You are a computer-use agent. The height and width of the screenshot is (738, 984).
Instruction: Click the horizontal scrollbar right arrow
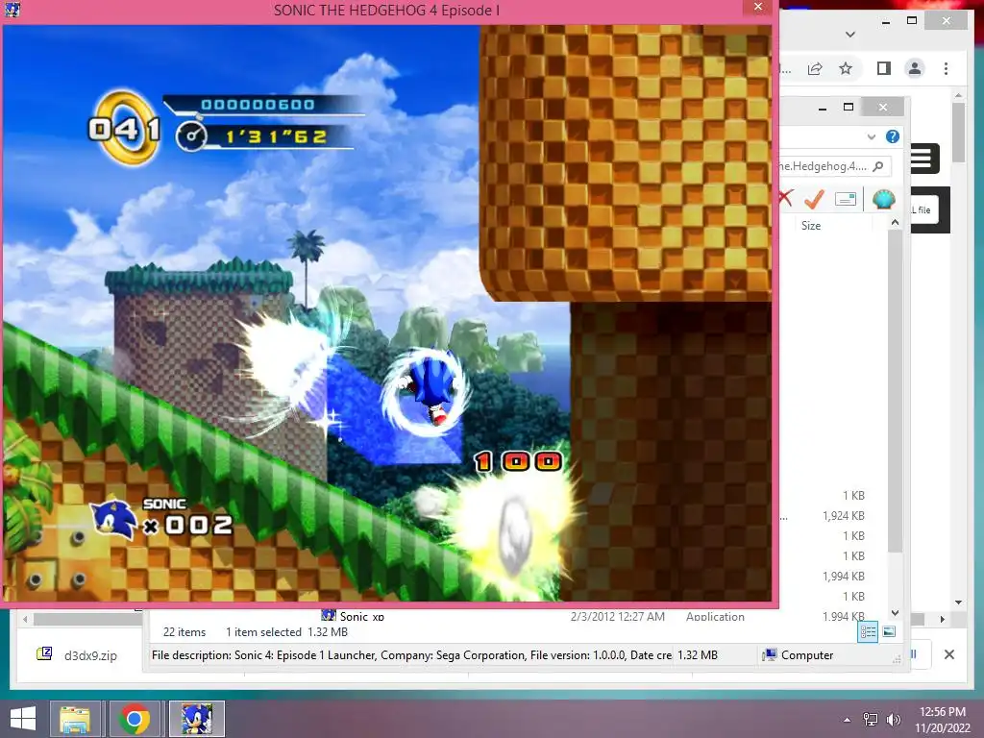click(942, 620)
